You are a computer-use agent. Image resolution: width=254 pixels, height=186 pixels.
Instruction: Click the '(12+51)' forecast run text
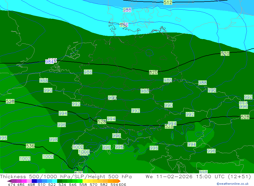coord(240,176)
